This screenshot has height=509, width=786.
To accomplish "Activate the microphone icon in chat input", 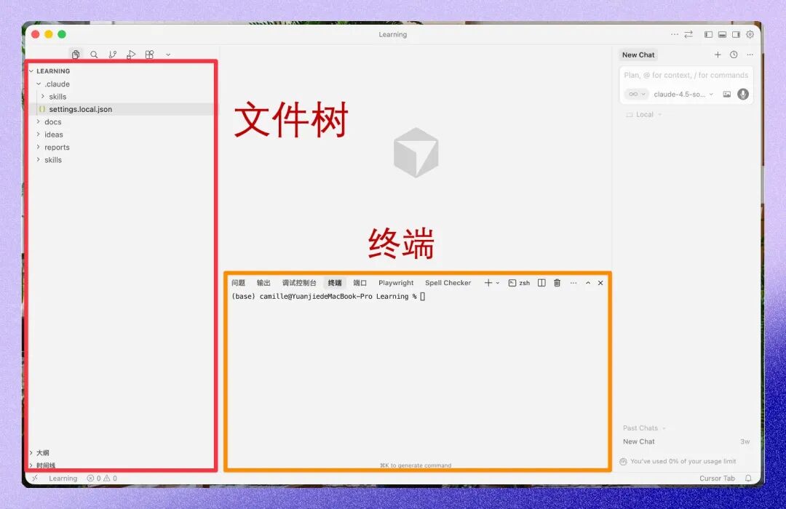I will [742, 94].
